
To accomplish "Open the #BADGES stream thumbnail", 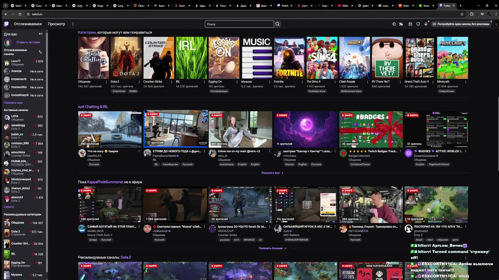I will point(371,129).
